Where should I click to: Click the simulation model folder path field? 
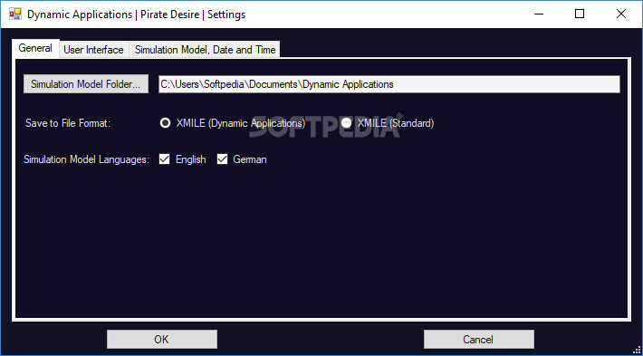tap(389, 84)
